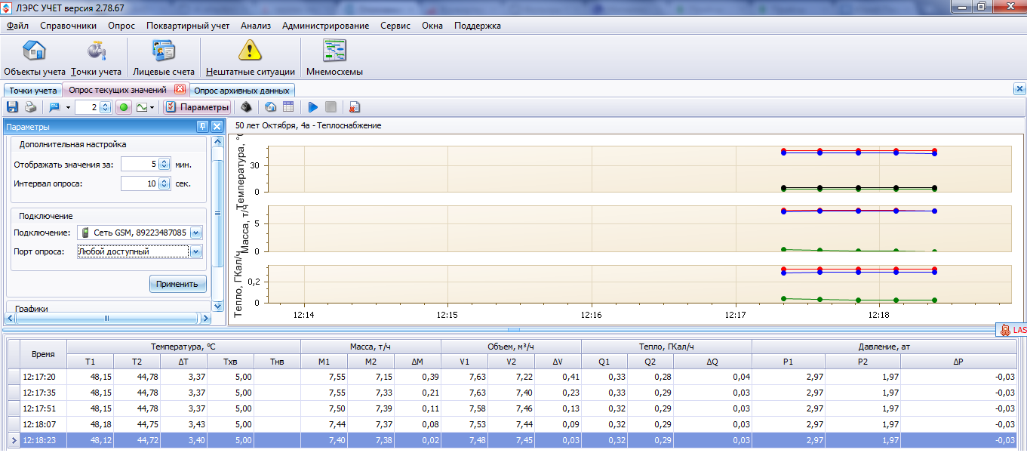The height and width of the screenshot is (456, 1027).
Task: Switch to Точки учета tab
Action: (32, 90)
